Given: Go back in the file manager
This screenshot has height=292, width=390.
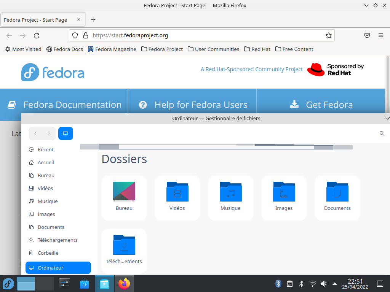Looking at the screenshot, I should (35, 133).
